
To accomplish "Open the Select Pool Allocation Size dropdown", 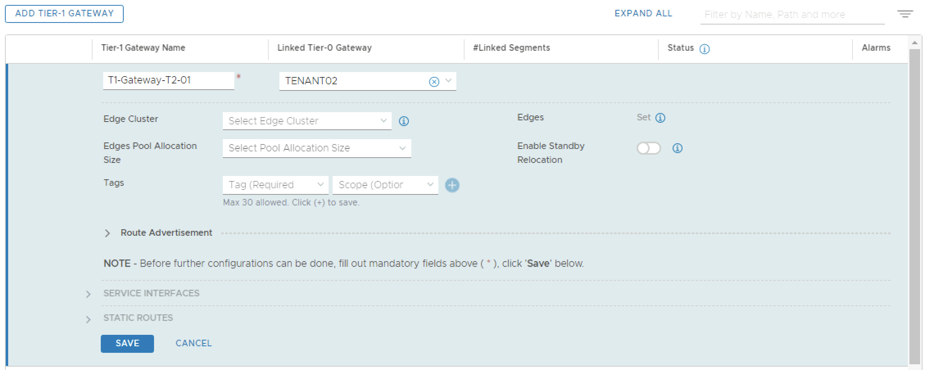I will (x=316, y=148).
